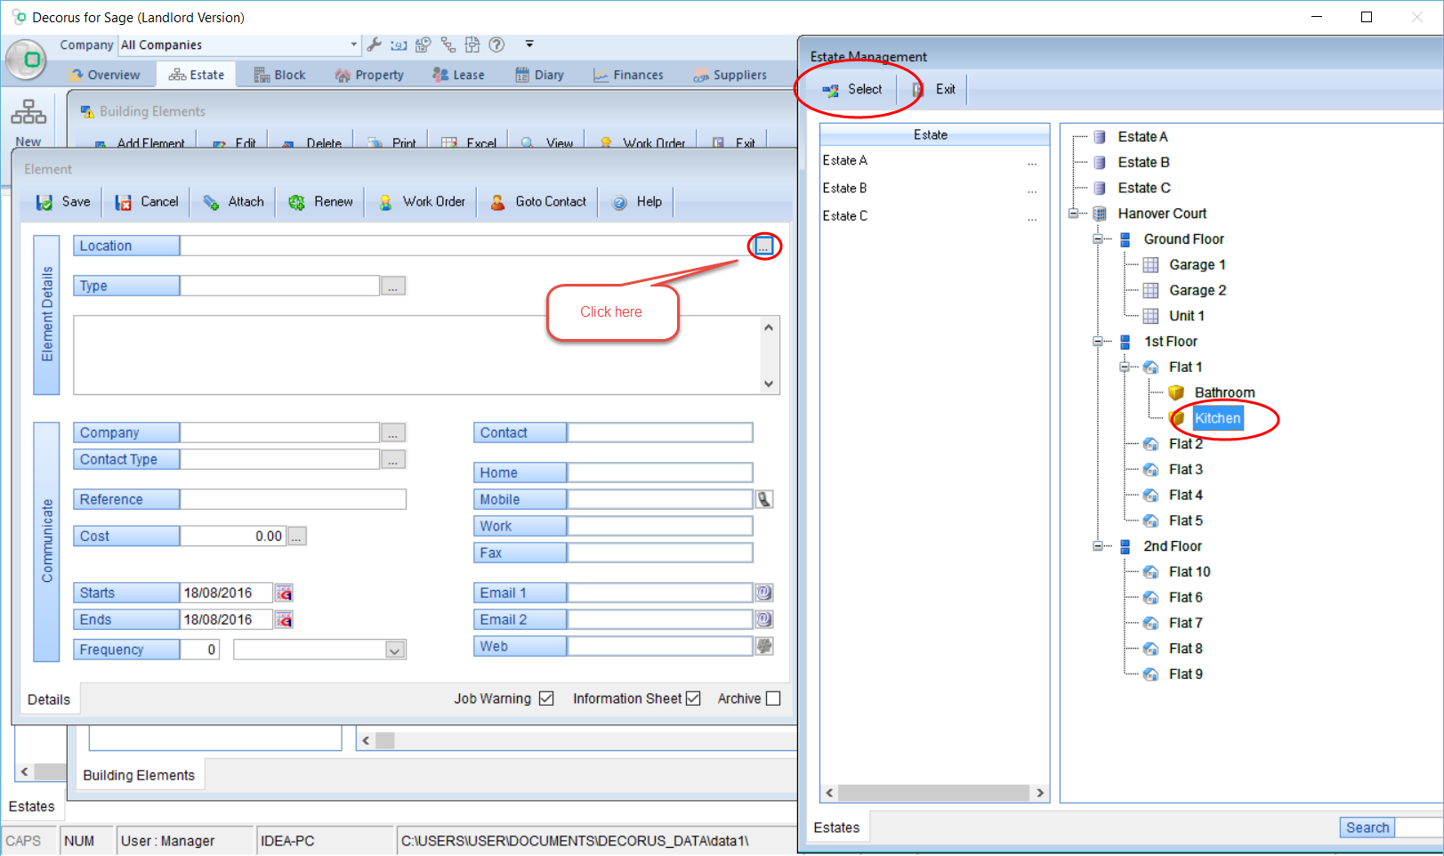Click the Location browse ellipsis button
Viewport: 1444px width, 856px height.
pyautogui.click(x=763, y=246)
